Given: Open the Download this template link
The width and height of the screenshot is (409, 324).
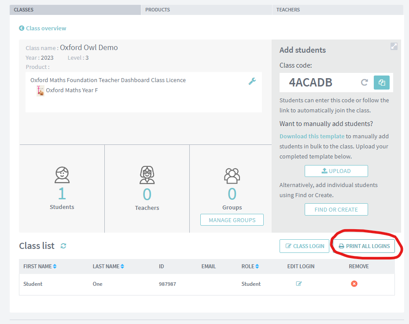Looking at the screenshot, I should click(x=312, y=136).
